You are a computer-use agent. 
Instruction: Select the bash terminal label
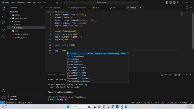pyautogui.click(x=164, y=75)
